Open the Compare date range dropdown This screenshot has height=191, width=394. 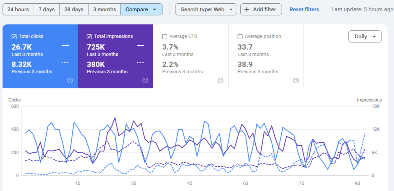point(142,9)
